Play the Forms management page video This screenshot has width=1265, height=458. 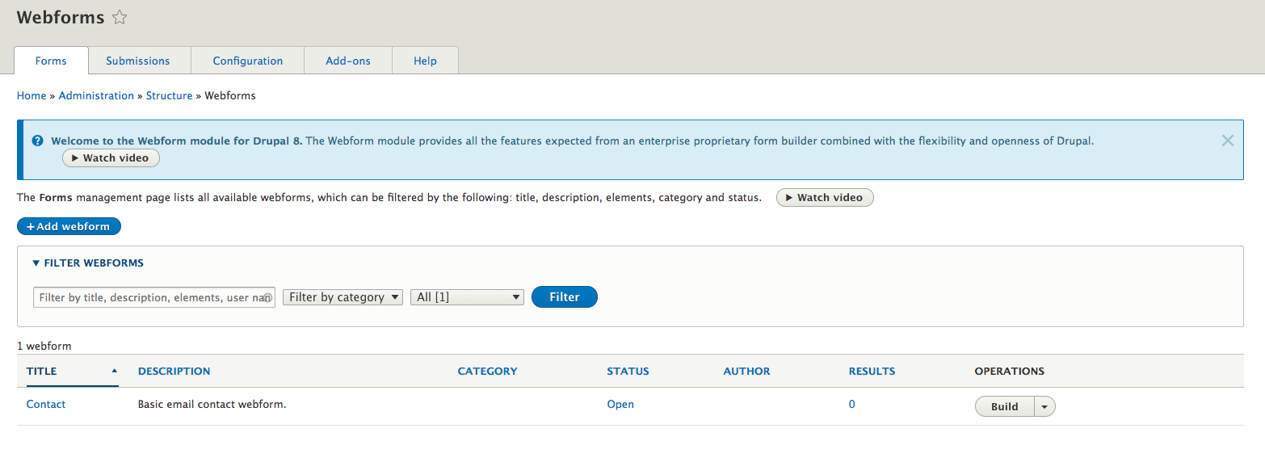[x=824, y=198]
